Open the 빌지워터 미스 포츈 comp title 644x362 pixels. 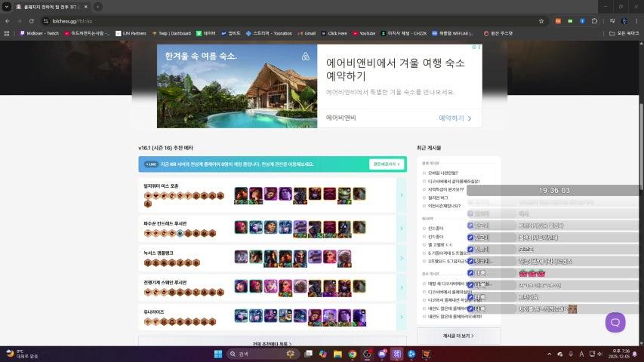pyautogui.click(x=161, y=186)
